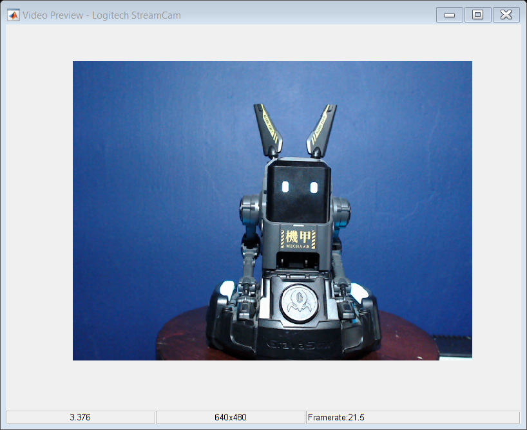
Task: Click the Video Preview title bar text
Action: (x=102, y=15)
